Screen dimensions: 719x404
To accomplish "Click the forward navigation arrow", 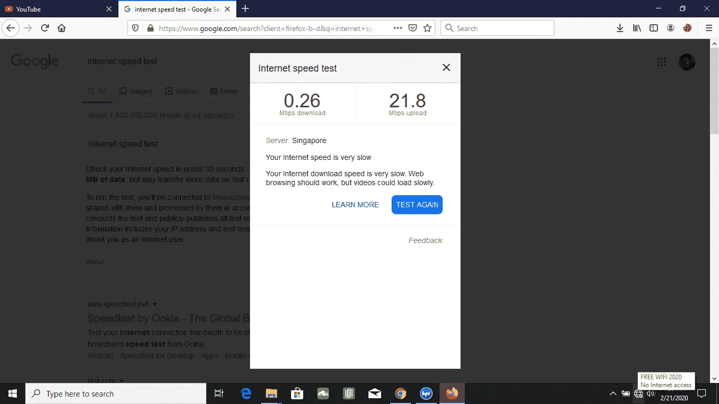I will click(28, 28).
